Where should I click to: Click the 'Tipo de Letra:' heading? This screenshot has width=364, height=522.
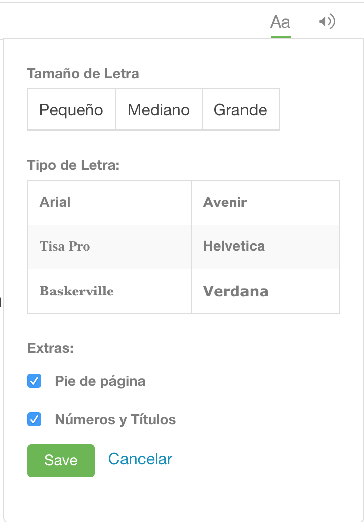tap(73, 165)
